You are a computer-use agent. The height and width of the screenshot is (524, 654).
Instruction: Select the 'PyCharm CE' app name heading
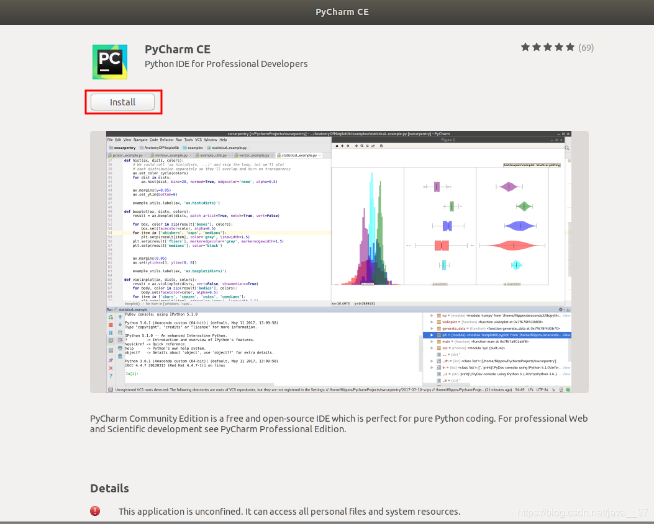[x=178, y=50]
